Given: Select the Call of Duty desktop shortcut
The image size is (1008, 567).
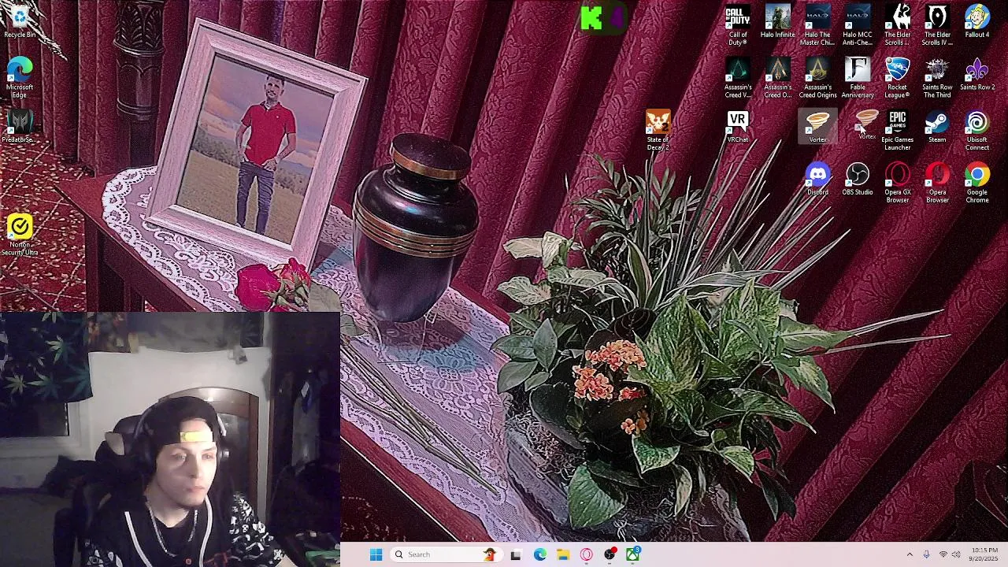Looking at the screenshot, I should 737,26.
